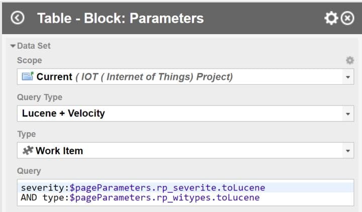Expand the Query Type dropdown arrow

[348, 114]
